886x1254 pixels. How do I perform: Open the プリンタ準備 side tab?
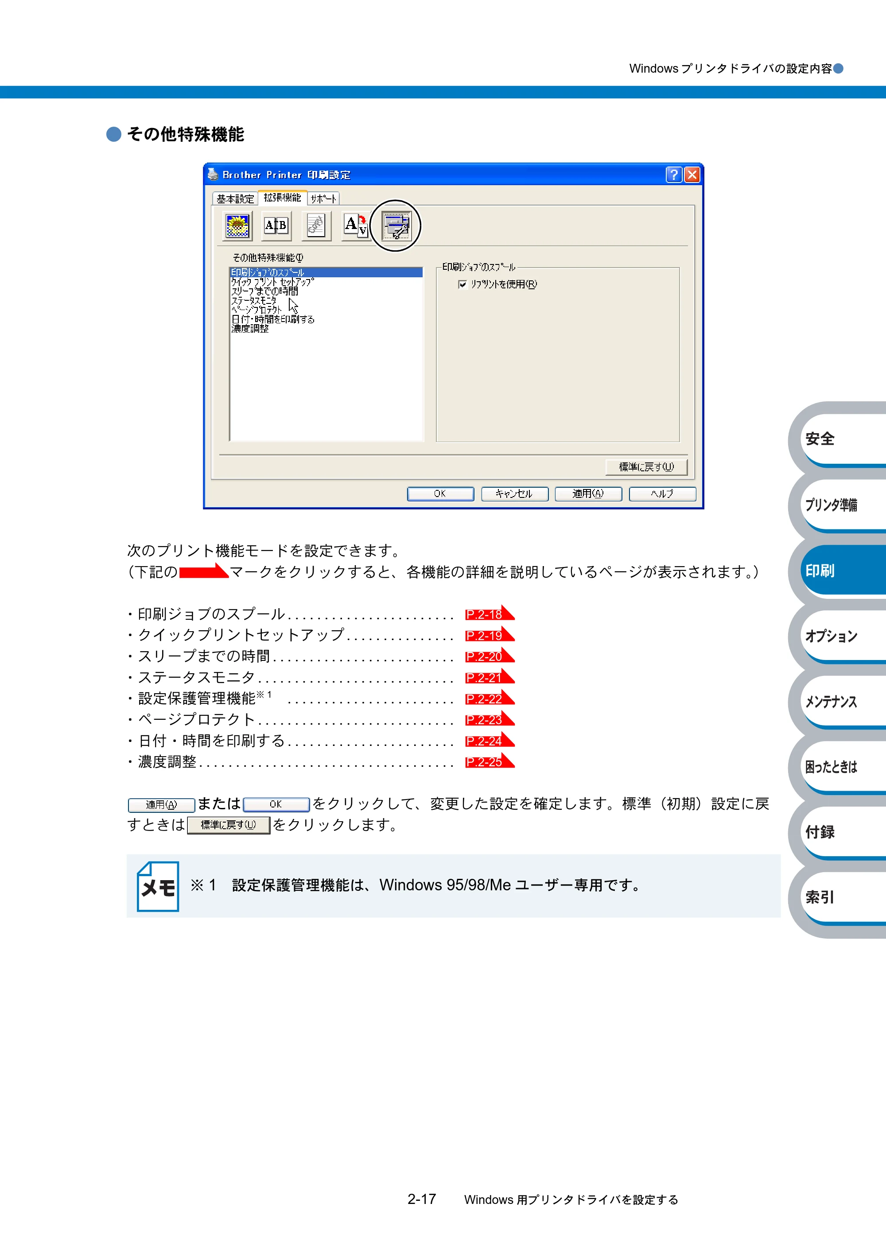(843, 505)
